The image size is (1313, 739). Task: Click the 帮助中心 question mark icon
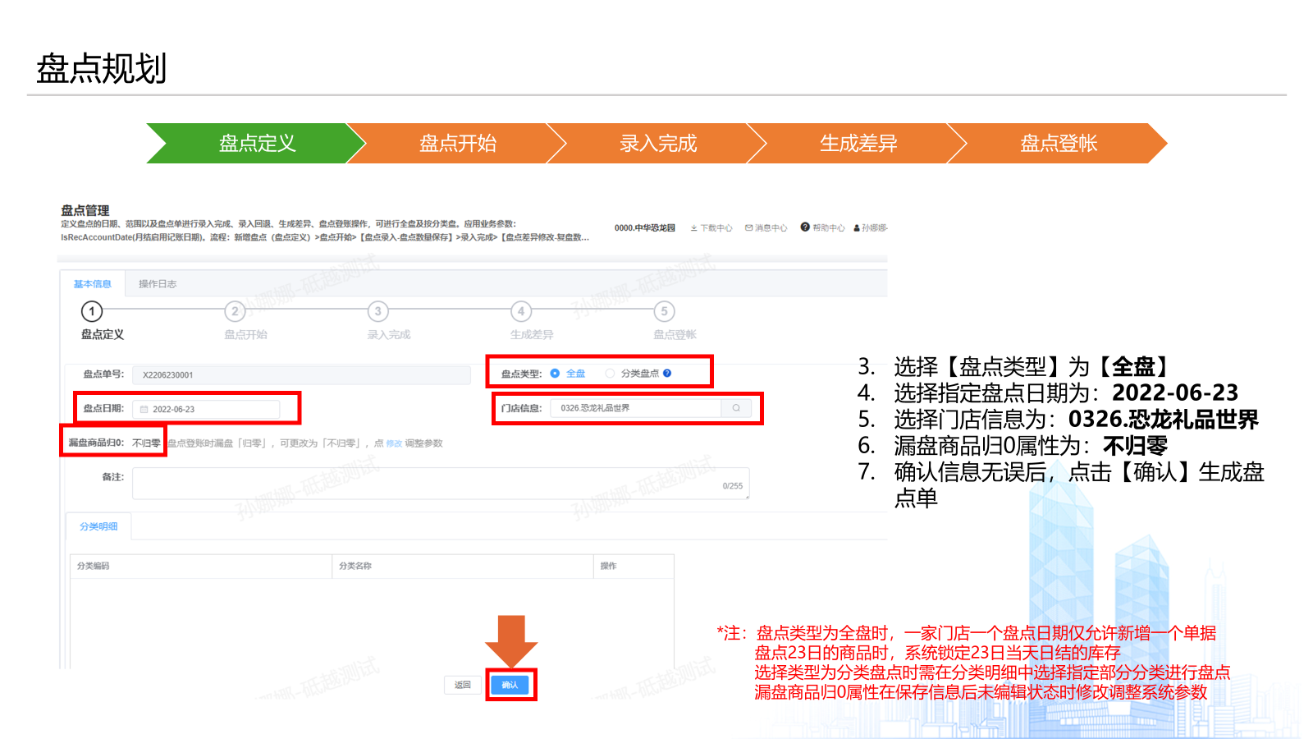click(805, 227)
